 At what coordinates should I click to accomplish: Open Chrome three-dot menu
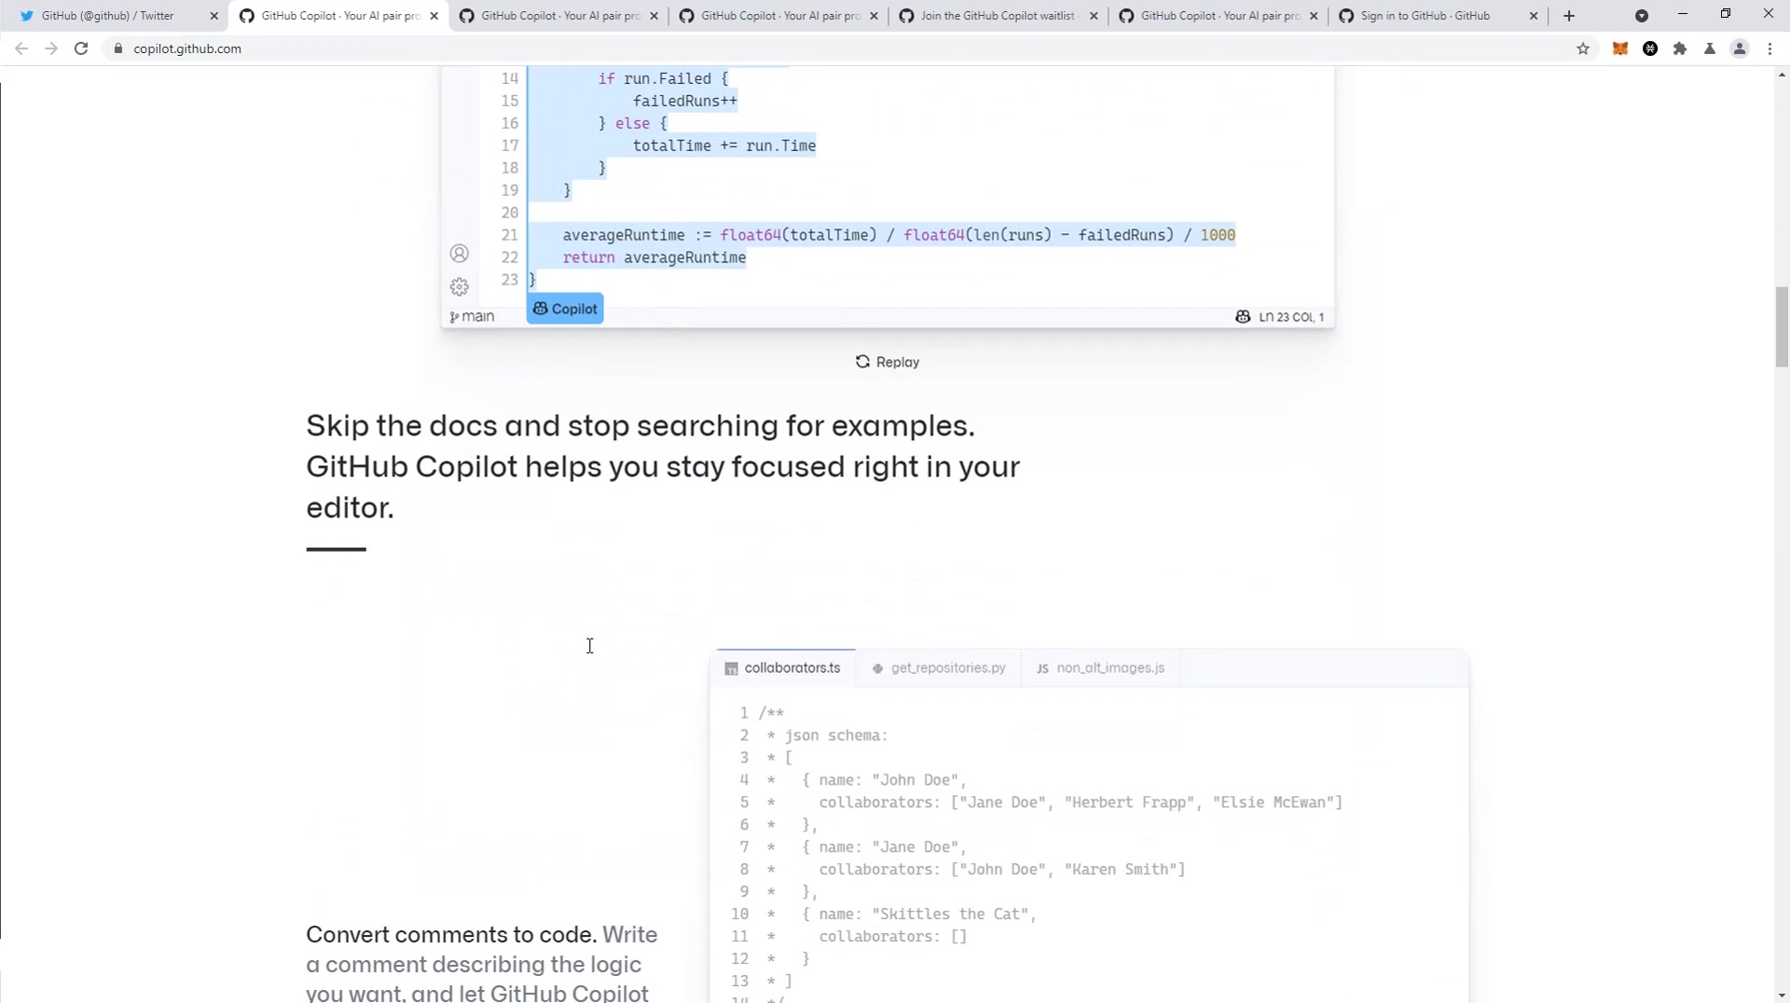point(1769,48)
